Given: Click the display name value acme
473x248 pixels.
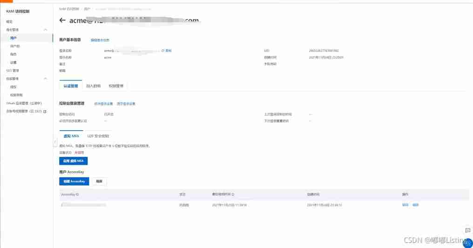Looking at the screenshot, I should pyautogui.click(x=108, y=57).
